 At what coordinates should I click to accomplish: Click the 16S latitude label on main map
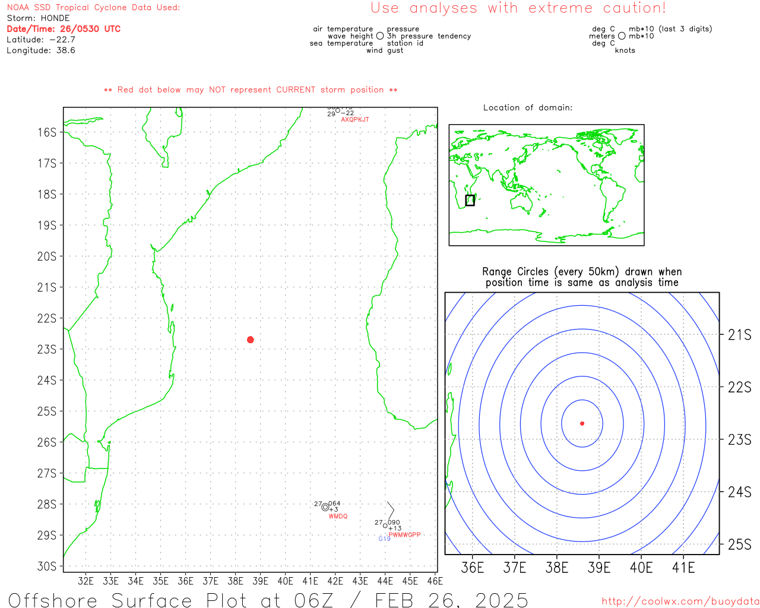tap(47, 132)
